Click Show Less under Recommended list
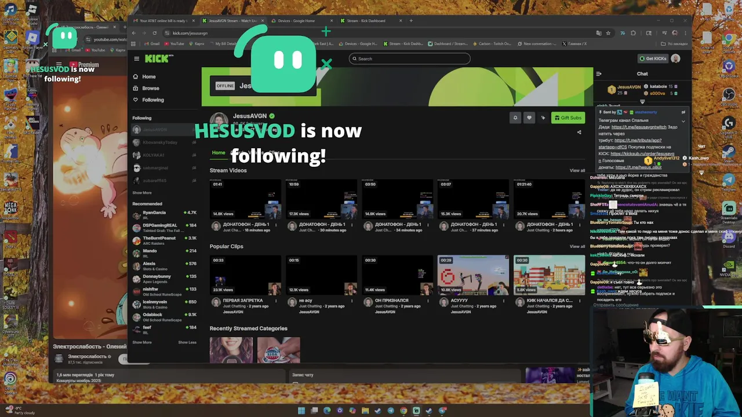Image resolution: width=742 pixels, height=417 pixels. click(x=187, y=342)
